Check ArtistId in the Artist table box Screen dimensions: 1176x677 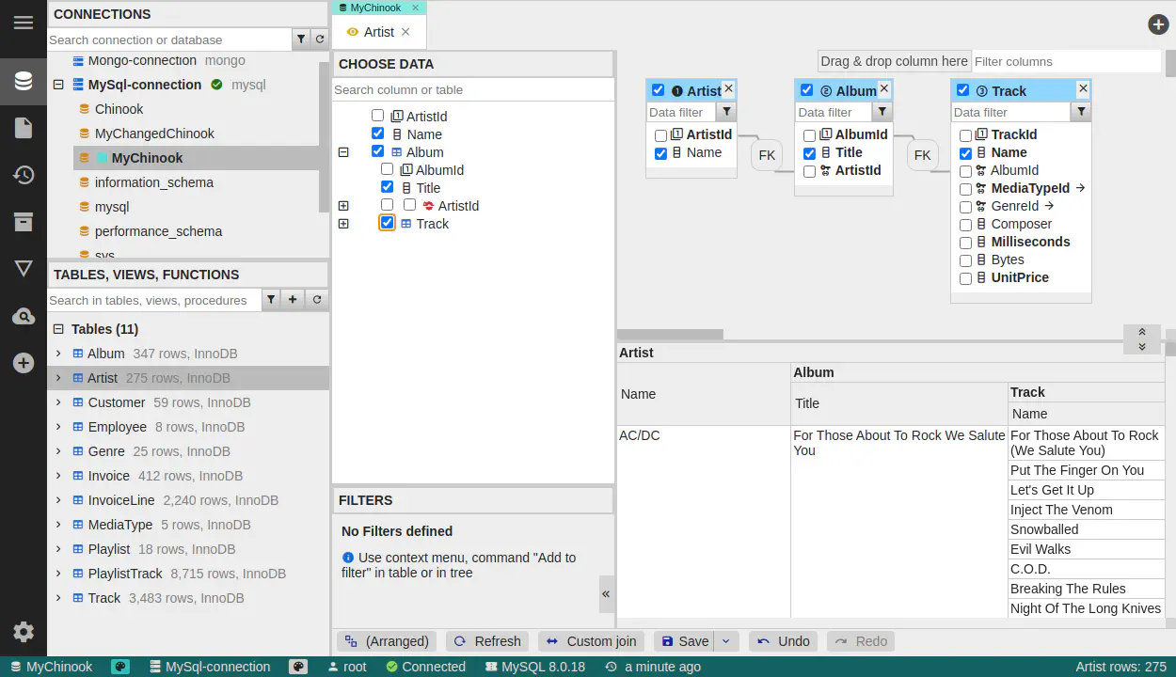point(660,135)
